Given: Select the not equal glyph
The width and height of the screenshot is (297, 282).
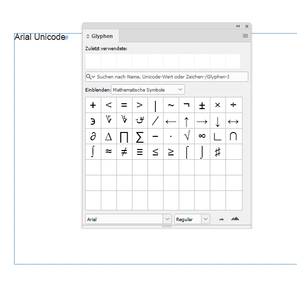Looking at the screenshot, I should coord(124,152).
